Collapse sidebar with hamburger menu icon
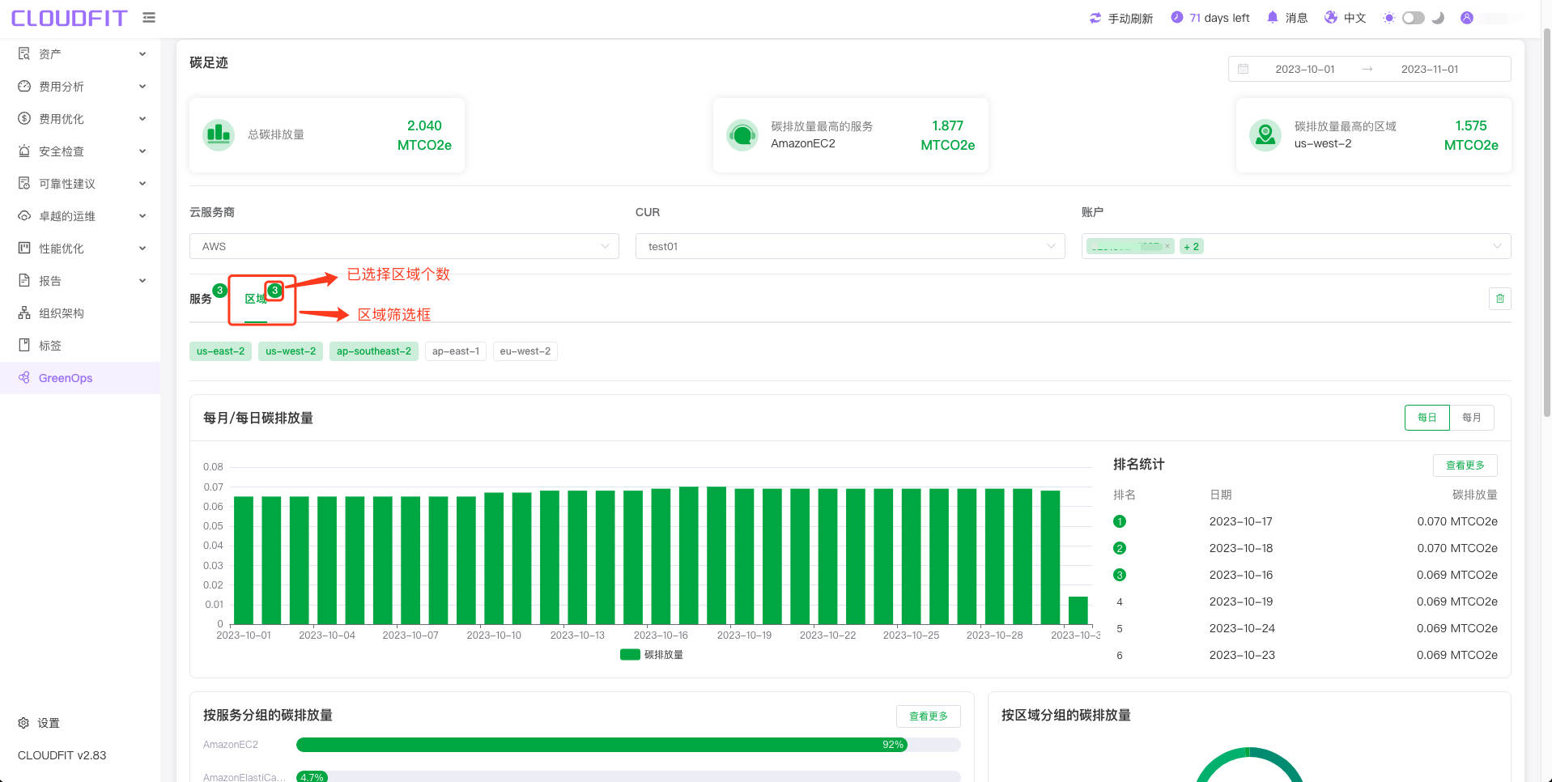 point(149,18)
